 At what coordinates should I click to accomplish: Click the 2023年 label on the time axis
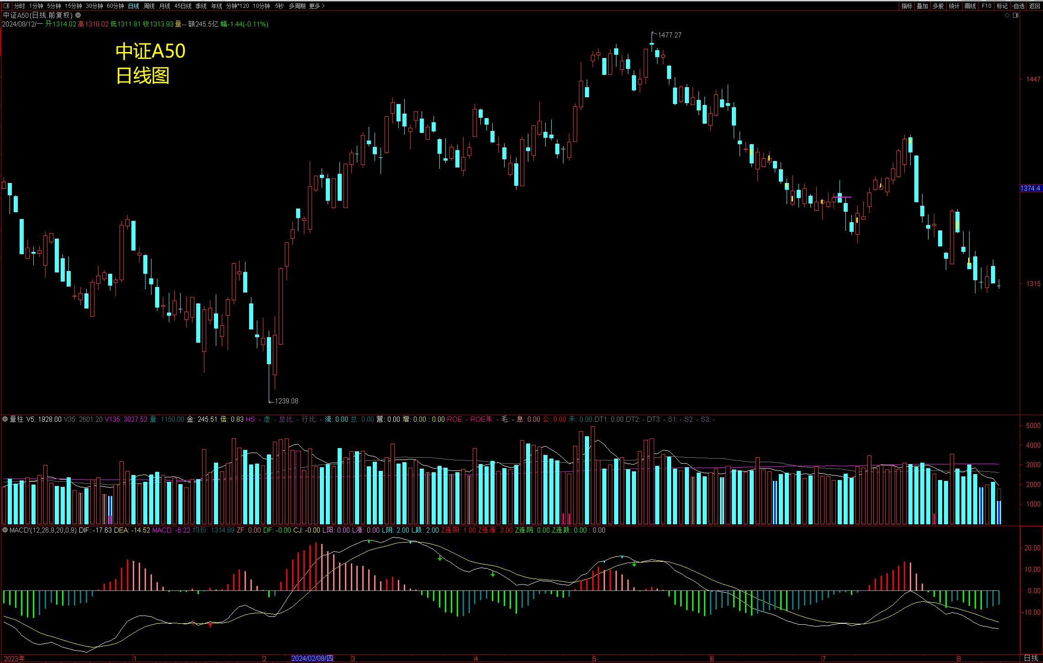pyautogui.click(x=14, y=658)
